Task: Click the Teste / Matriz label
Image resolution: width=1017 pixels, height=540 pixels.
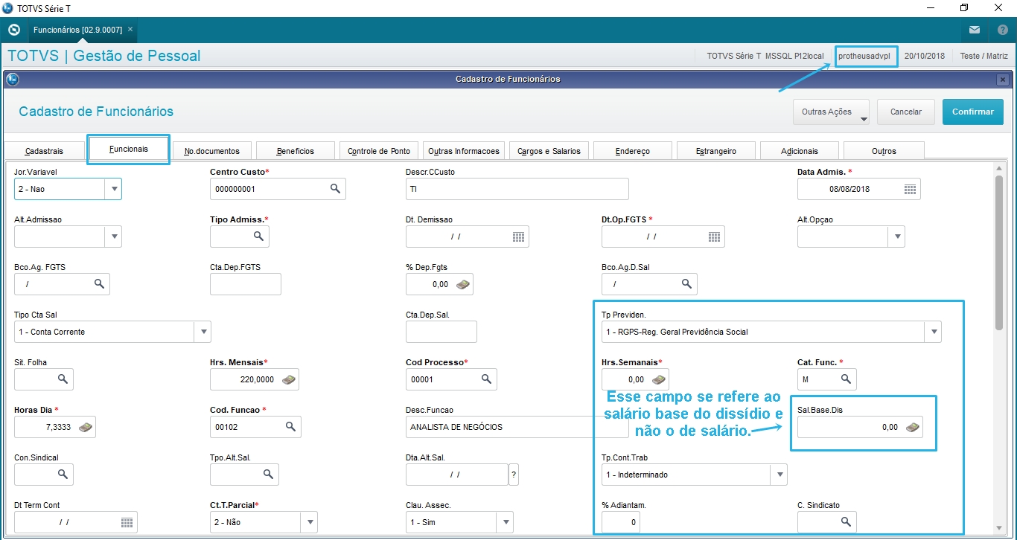Action: click(983, 56)
